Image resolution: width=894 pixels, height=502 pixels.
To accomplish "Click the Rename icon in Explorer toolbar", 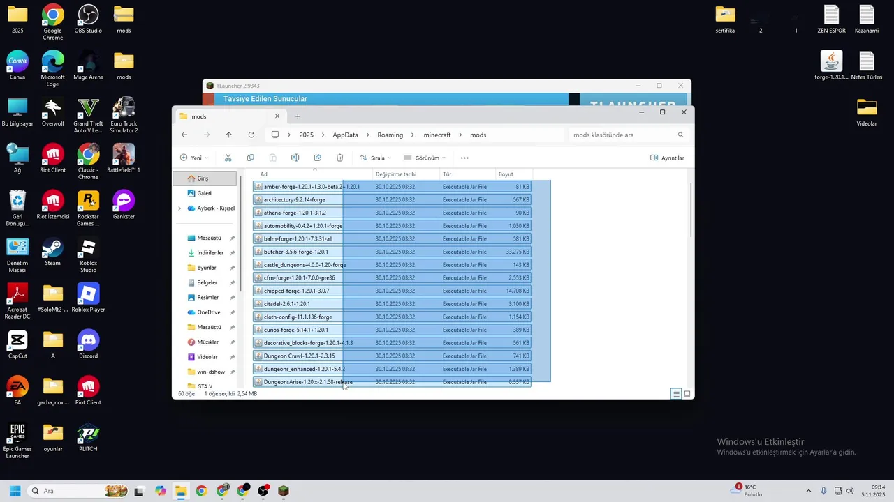I will [x=295, y=158].
